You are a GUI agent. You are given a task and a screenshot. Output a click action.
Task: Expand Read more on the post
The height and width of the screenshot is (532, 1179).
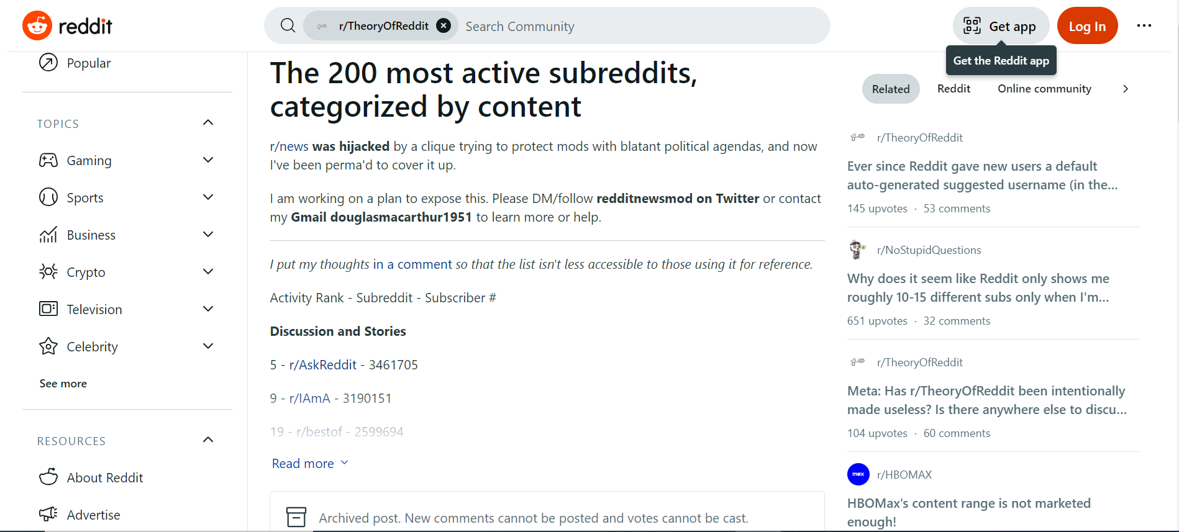pyautogui.click(x=309, y=463)
